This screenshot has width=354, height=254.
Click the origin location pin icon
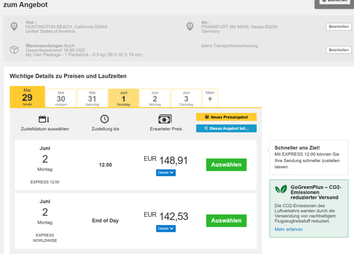pos(14,26)
